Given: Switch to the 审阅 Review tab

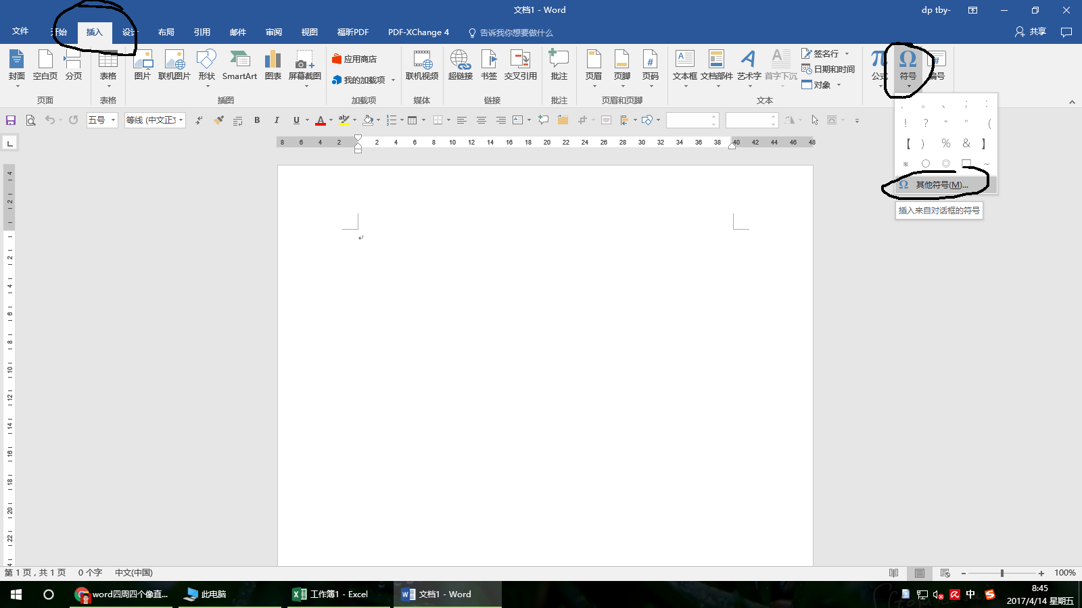Looking at the screenshot, I should point(274,32).
